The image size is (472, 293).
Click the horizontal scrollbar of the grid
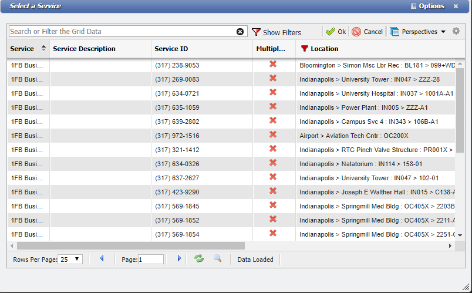pyautogui.click(x=130, y=246)
